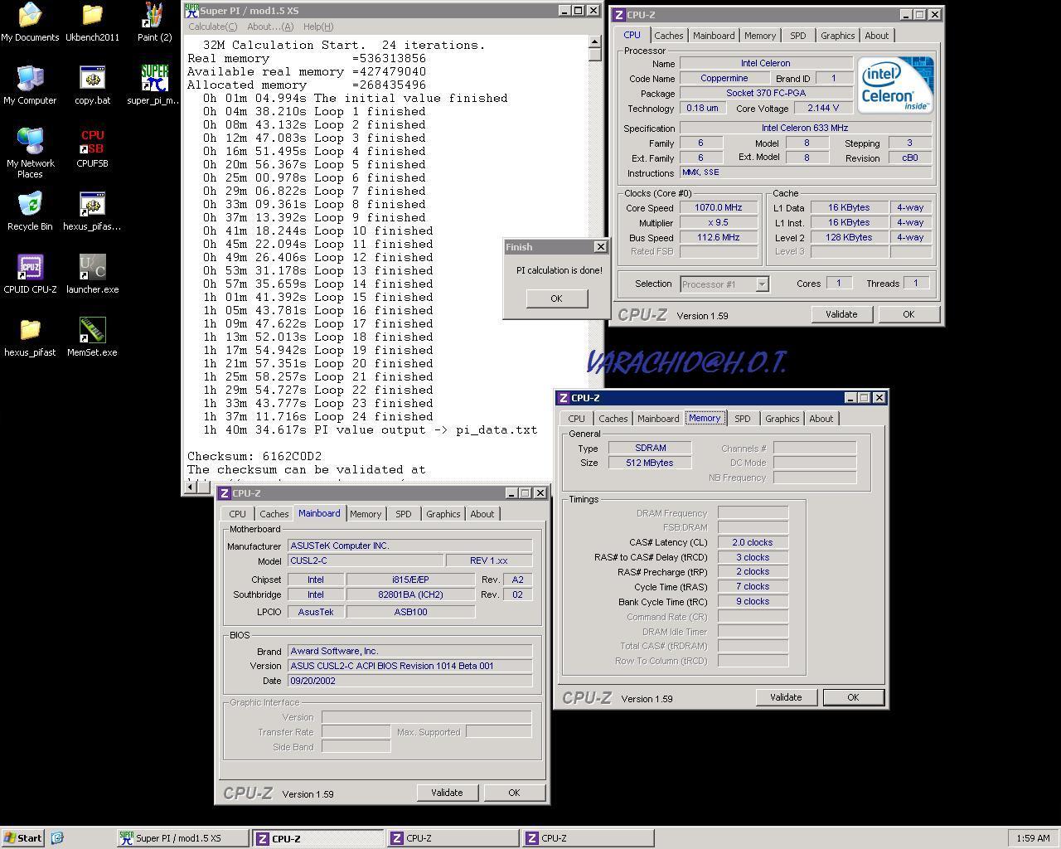The image size is (1061, 849).
Task: Select launcher.exe desktop icon
Action: [x=92, y=274]
